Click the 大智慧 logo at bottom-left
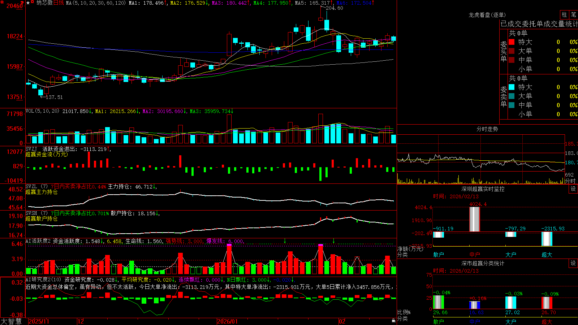The image size is (578, 325). point(11,321)
